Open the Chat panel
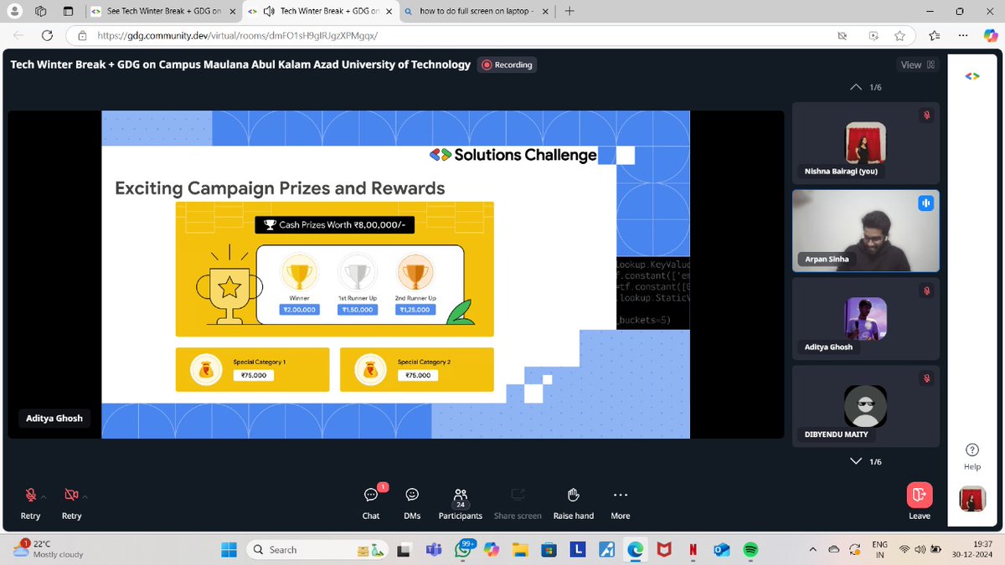 [x=371, y=503]
